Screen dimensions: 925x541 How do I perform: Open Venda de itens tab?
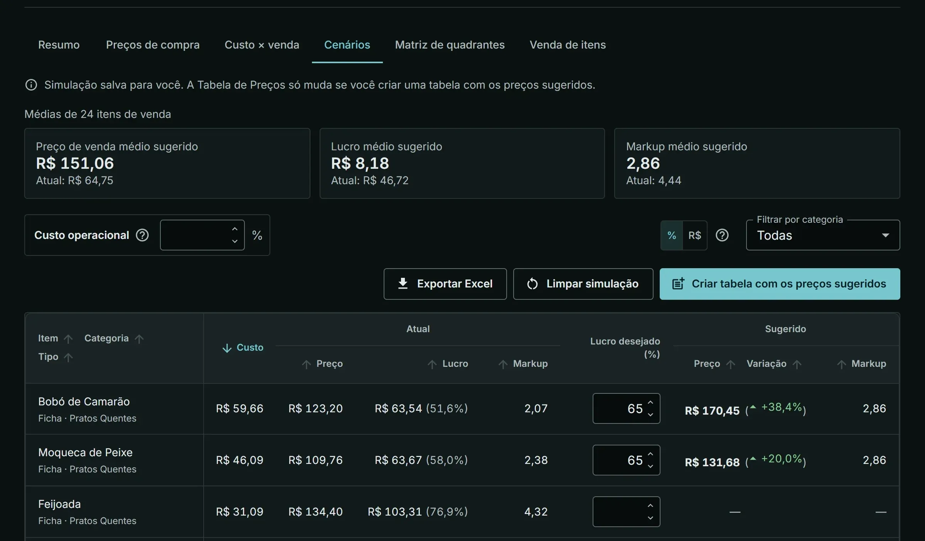[568, 45]
